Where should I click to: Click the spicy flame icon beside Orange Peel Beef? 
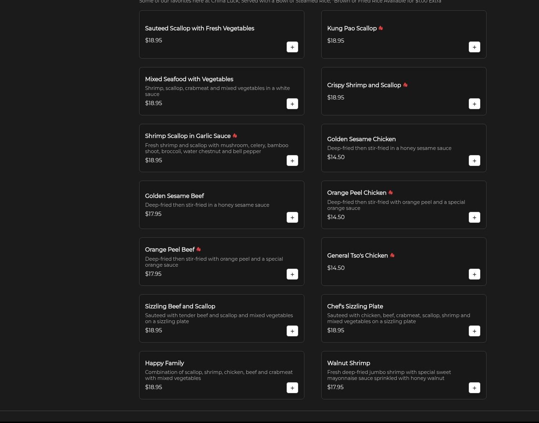tap(199, 249)
